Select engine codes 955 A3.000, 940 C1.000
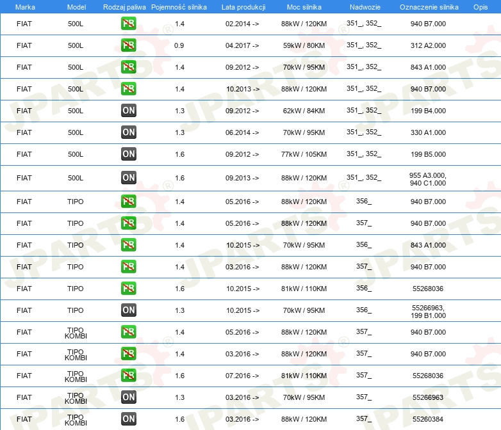The width and height of the screenshot is (501, 430). coord(428,179)
